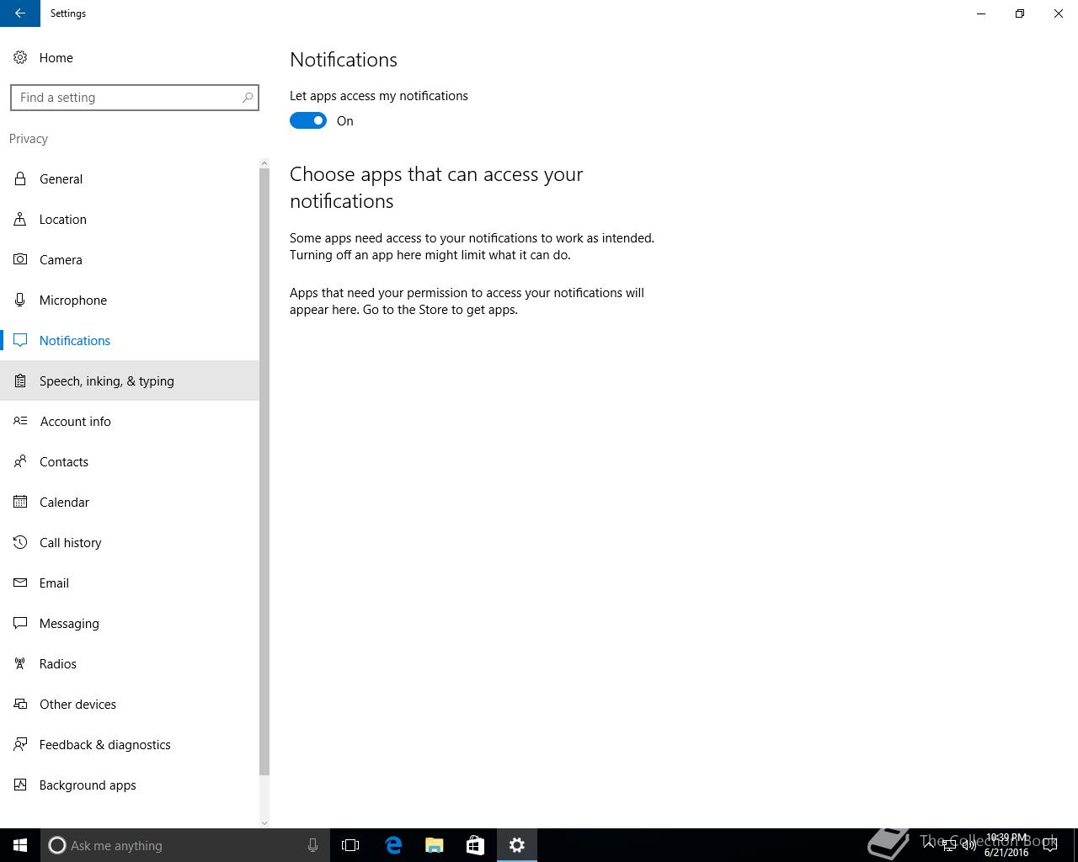
Task: Click the sidebar scrollbar up arrow
Action: click(264, 163)
